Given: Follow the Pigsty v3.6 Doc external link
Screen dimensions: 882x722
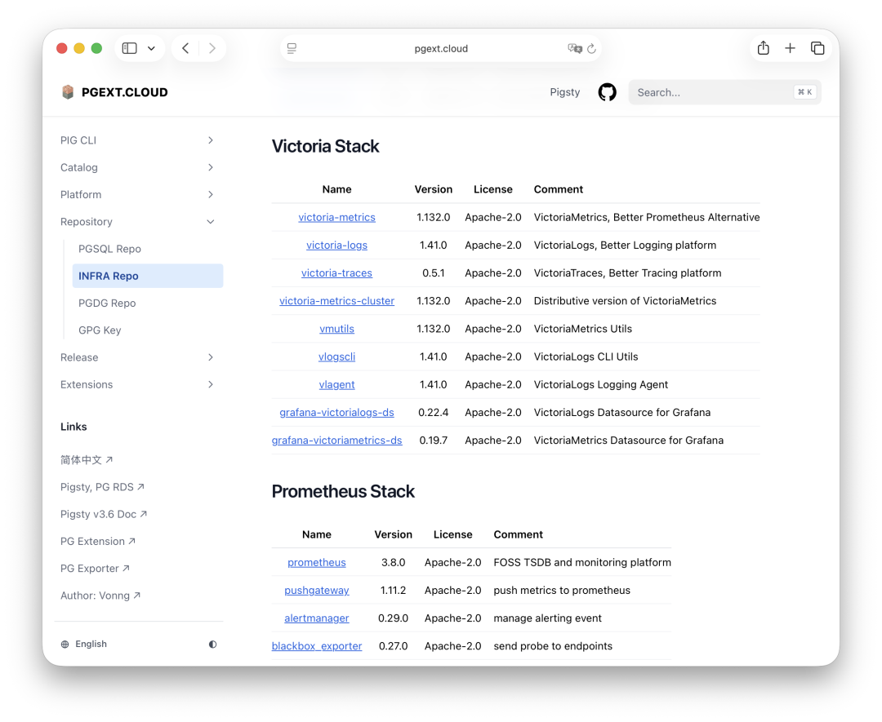Looking at the screenshot, I should [104, 514].
